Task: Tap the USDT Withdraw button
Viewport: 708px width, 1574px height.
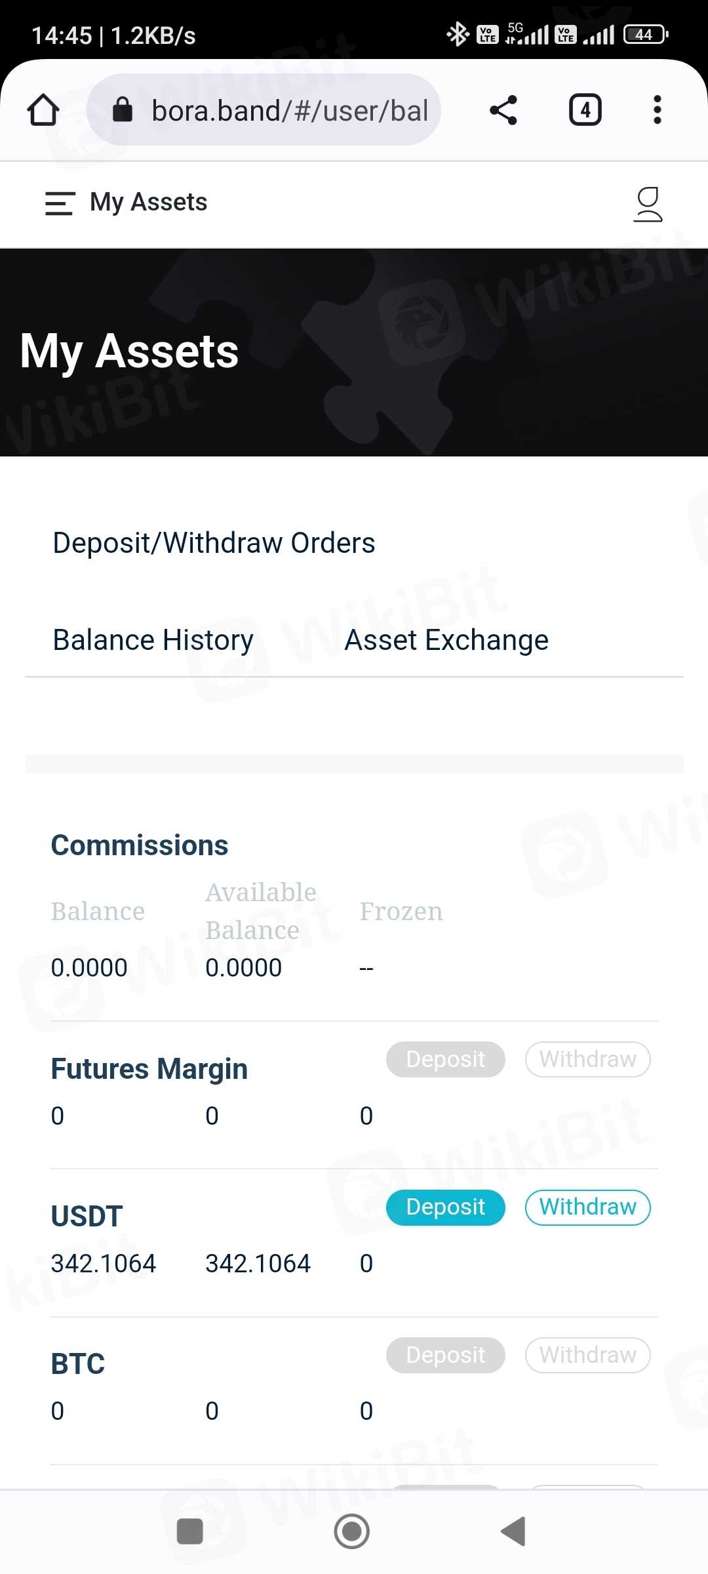Action: tap(587, 1207)
